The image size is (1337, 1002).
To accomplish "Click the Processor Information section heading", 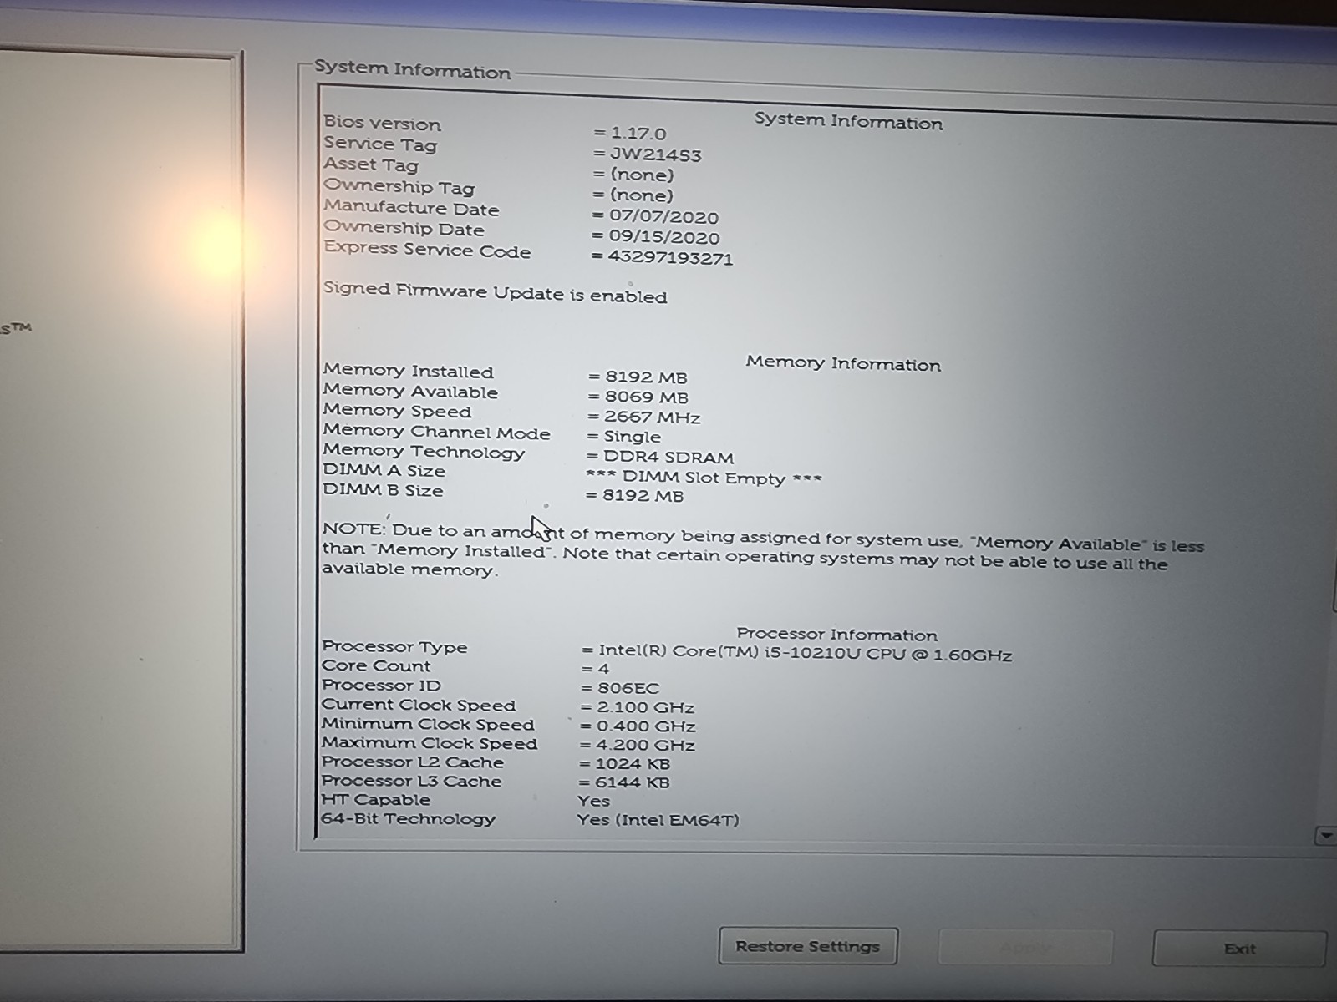I will 837,635.
